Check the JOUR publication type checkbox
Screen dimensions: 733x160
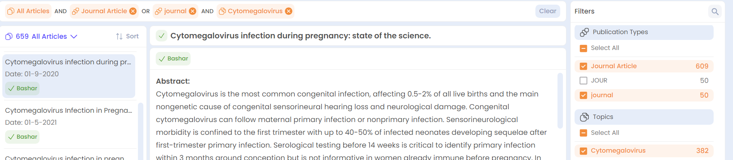(583, 81)
